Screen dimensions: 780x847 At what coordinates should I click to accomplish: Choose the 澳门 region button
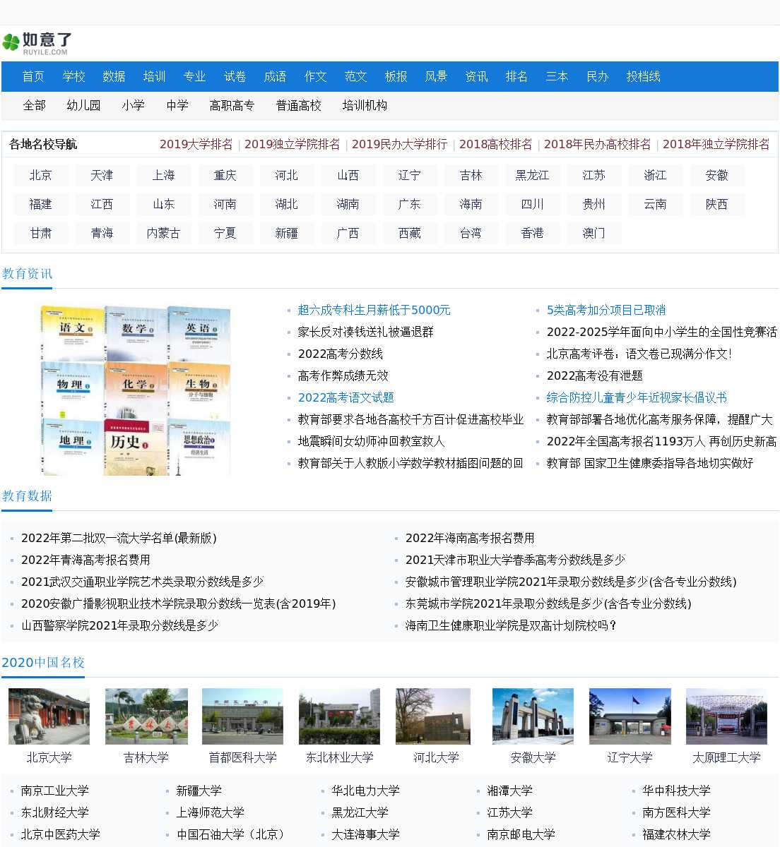click(593, 233)
